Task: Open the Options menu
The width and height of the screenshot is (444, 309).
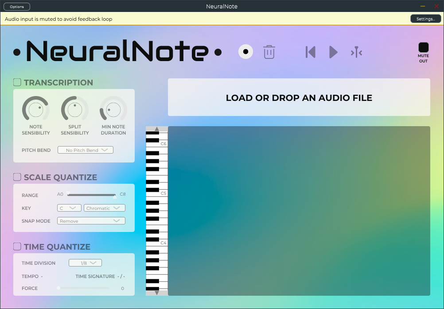Action: [17, 7]
